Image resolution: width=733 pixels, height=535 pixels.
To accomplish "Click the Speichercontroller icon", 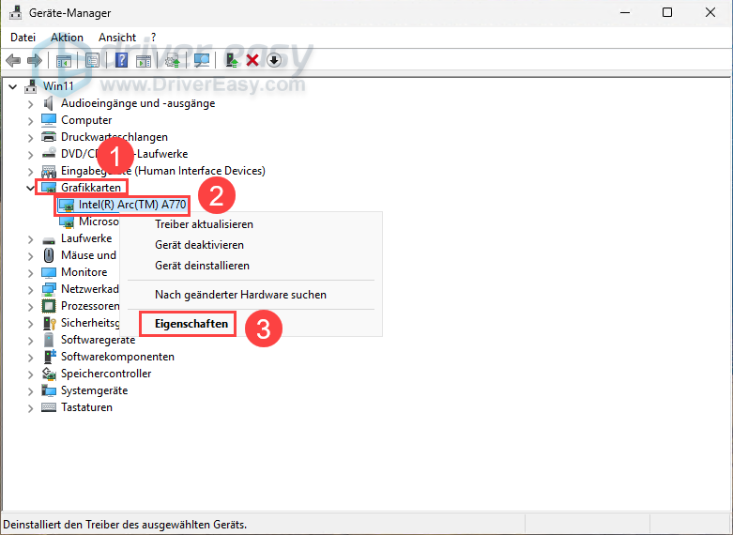I will 49,374.
